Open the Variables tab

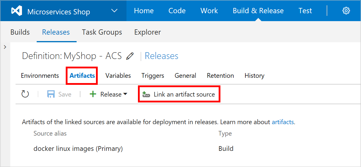pos(118,75)
